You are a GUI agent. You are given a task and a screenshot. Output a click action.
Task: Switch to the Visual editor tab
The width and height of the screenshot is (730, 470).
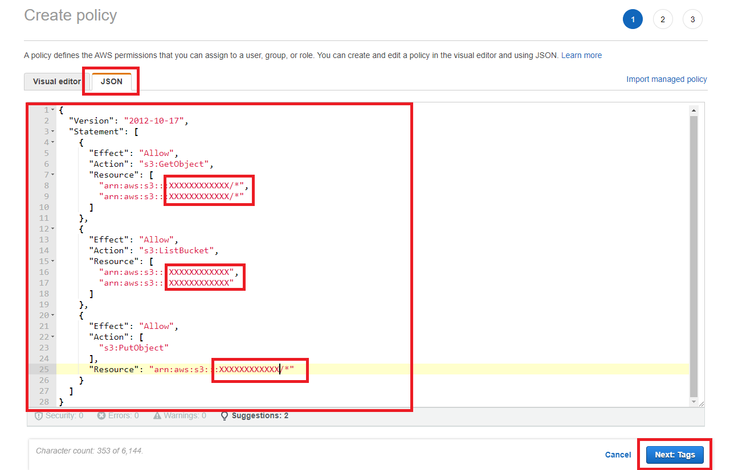coord(56,81)
